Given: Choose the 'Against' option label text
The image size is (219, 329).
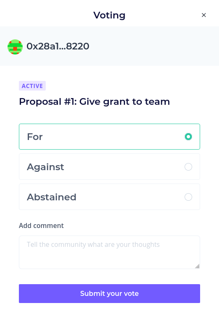Looking at the screenshot, I should (45, 167).
